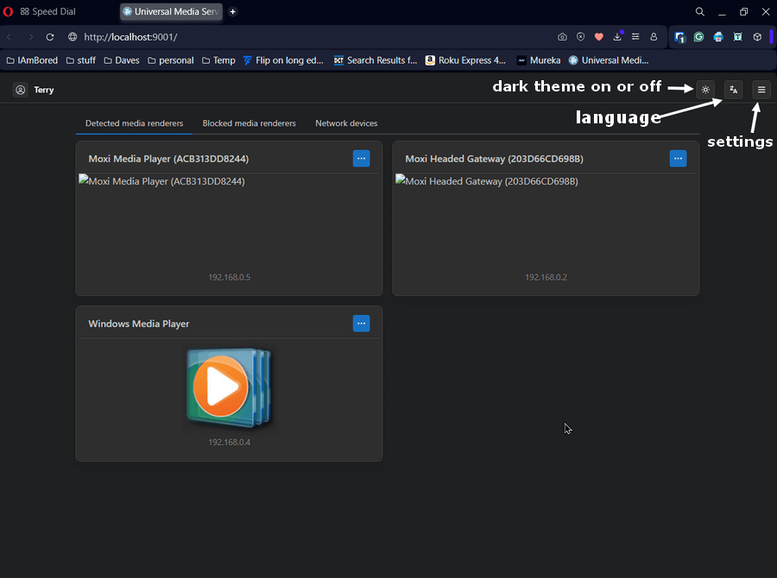Image resolution: width=777 pixels, height=578 pixels.
Task: Open the personal bookmarks folder
Action: [170, 60]
